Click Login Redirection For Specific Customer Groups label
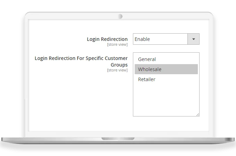Image resolution: width=236 pixels, height=156 pixels. (81, 61)
